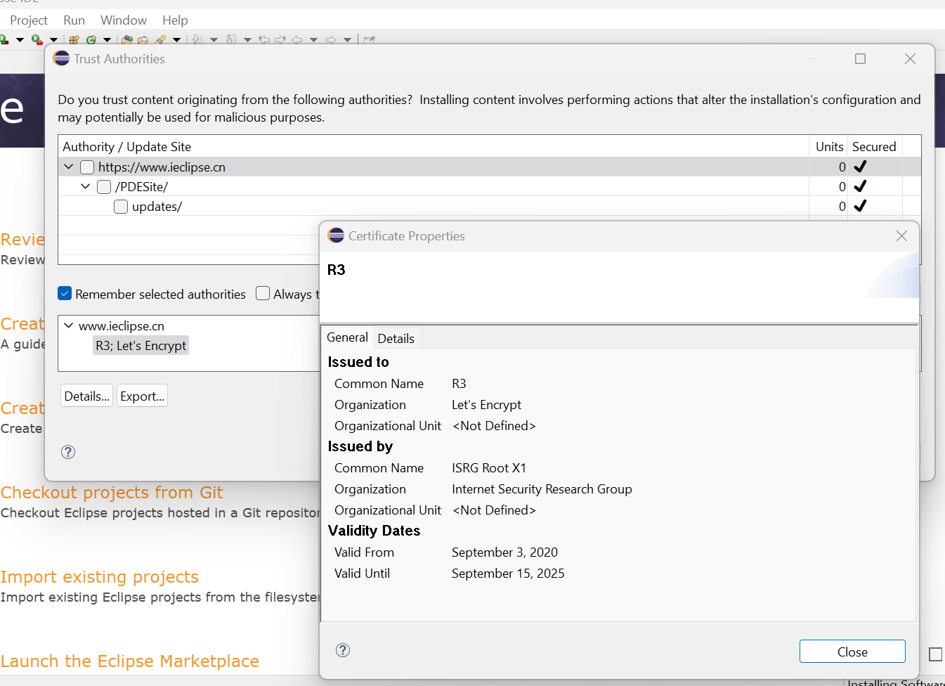Switch to the Details certificate tab
Image resolution: width=945 pixels, height=686 pixels.
pos(396,339)
